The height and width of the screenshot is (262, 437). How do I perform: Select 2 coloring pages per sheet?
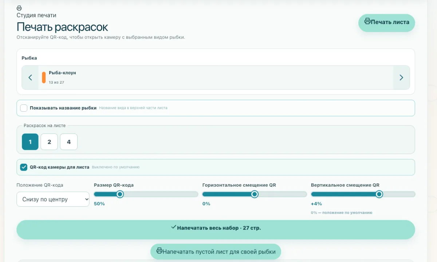tap(49, 142)
